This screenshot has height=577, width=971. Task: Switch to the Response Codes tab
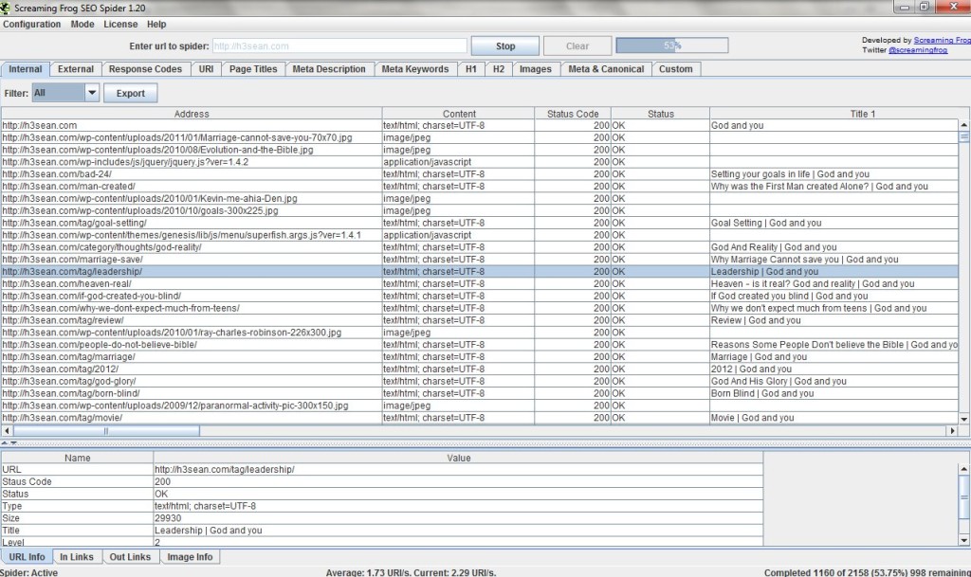tap(145, 69)
